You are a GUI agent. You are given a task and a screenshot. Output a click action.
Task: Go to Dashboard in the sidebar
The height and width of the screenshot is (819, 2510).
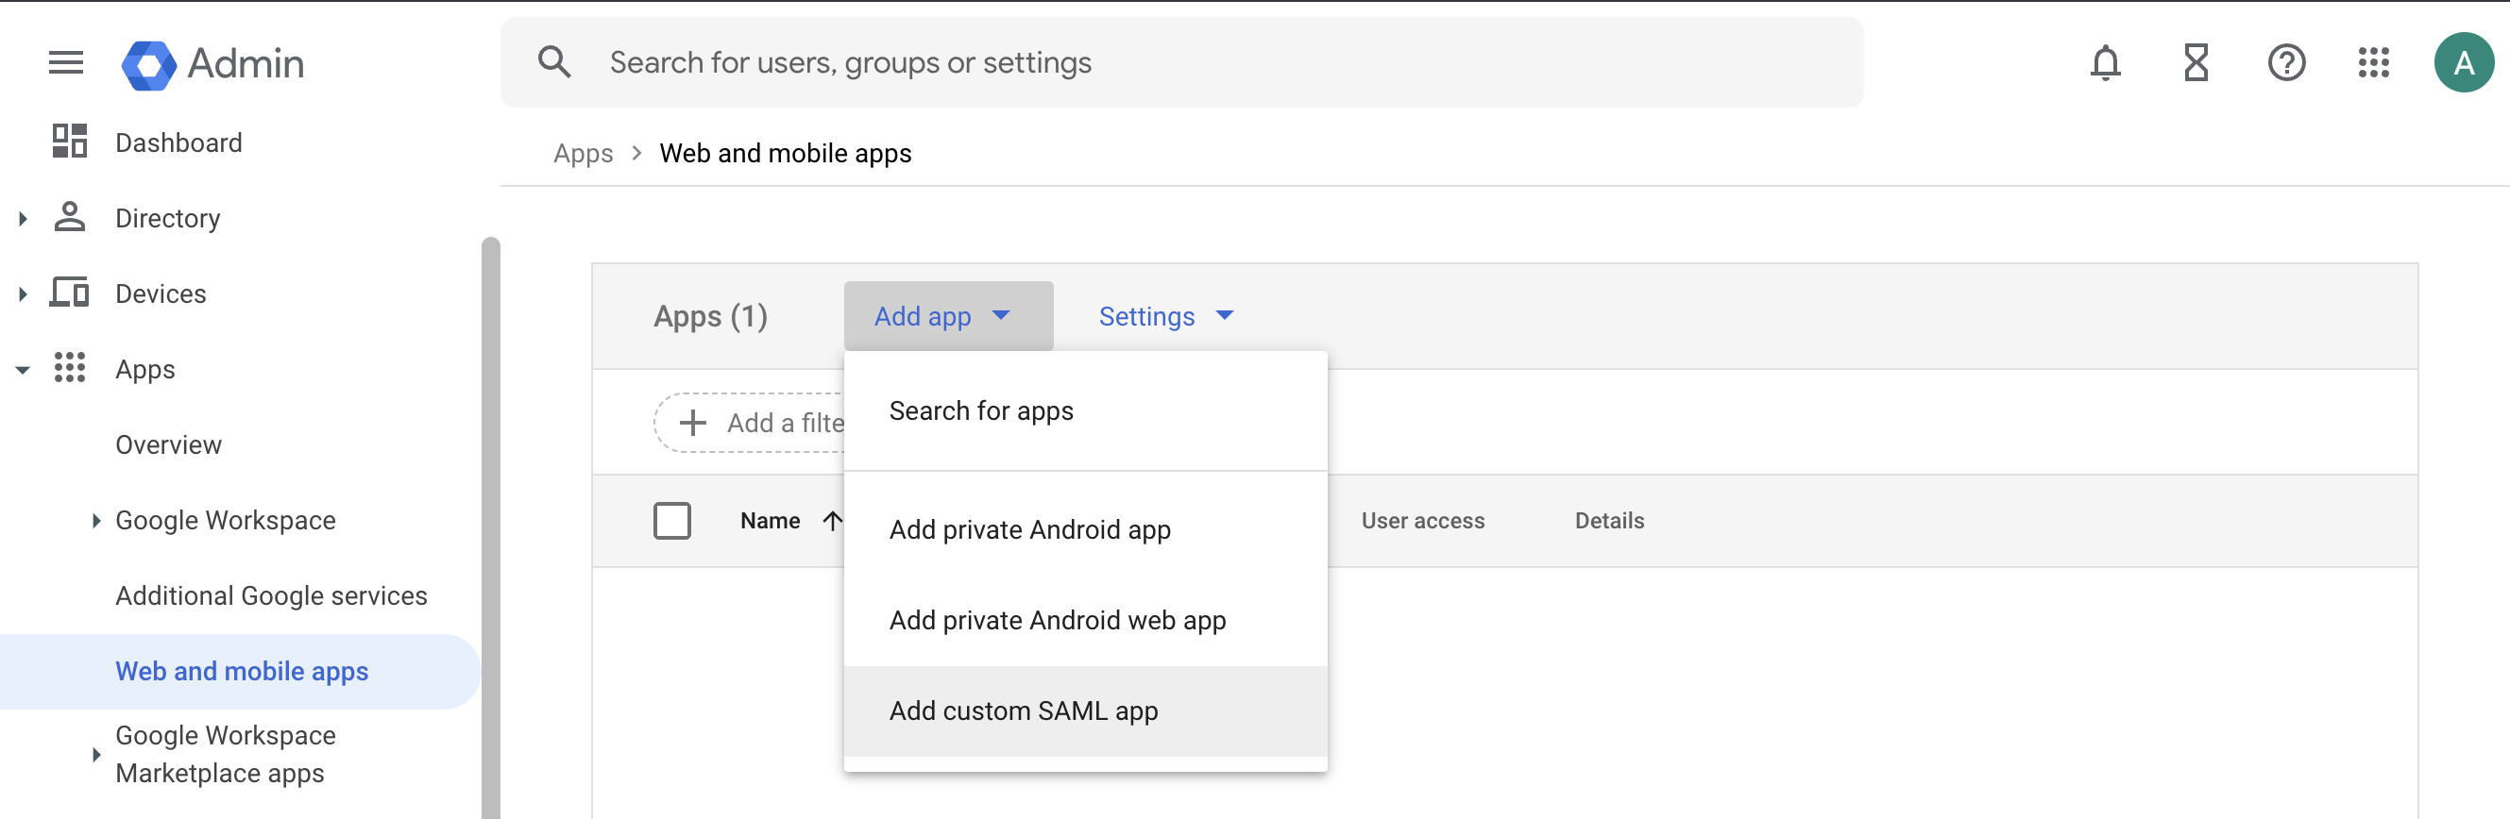pyautogui.click(x=178, y=143)
